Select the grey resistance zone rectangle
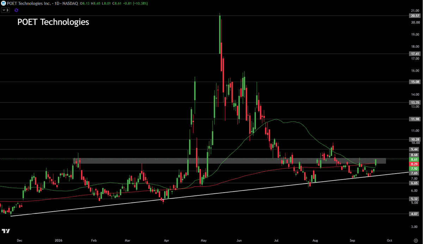423x244 pixels. pos(229,161)
